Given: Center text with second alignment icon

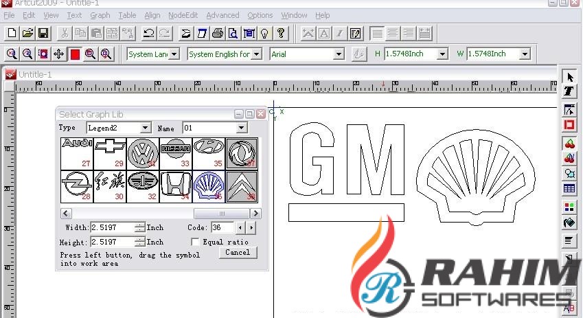Looking at the screenshot, I should (x=393, y=34).
